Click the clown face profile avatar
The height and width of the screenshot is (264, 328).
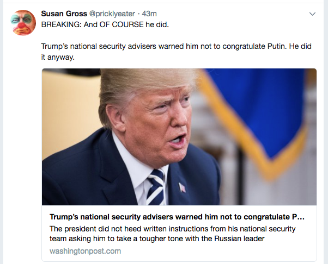tap(23, 22)
